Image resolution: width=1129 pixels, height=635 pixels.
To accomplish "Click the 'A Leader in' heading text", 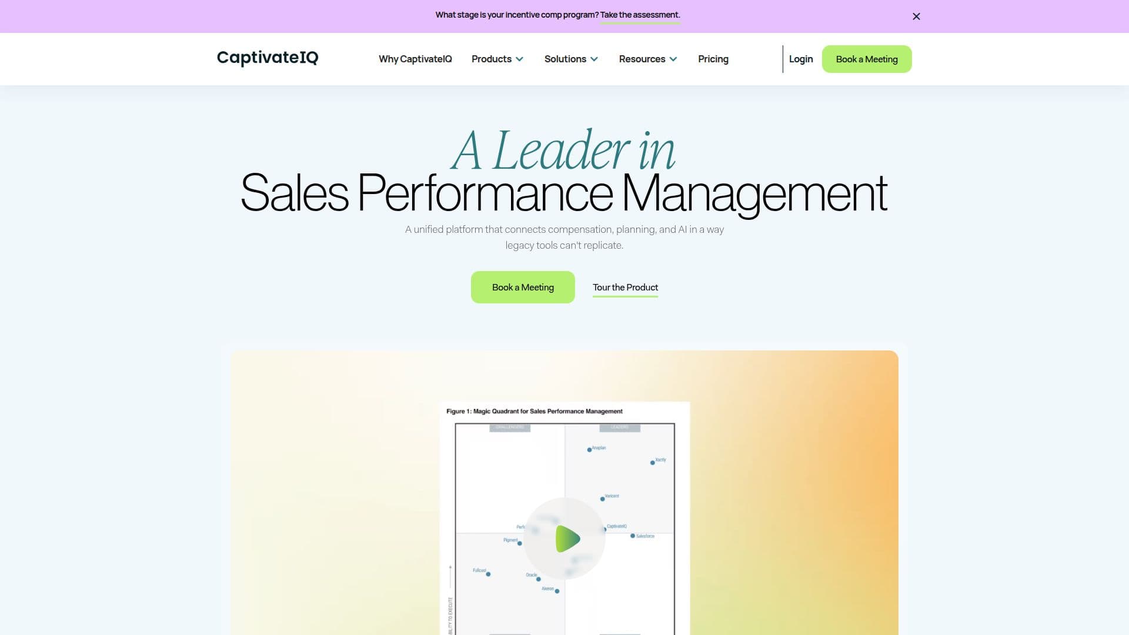I will (563, 149).
